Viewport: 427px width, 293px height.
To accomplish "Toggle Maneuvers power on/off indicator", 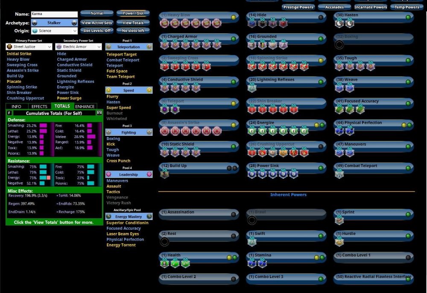I will [408, 146].
